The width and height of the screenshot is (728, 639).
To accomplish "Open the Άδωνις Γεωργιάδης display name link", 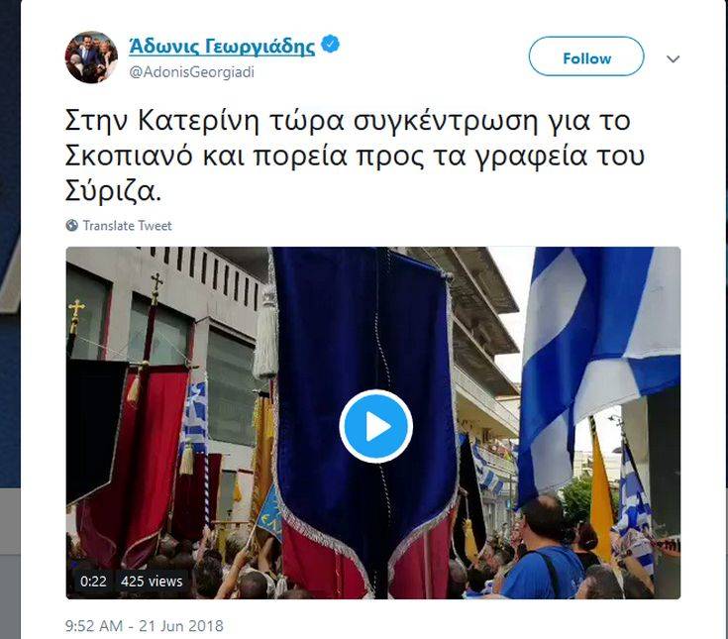I will (222, 46).
